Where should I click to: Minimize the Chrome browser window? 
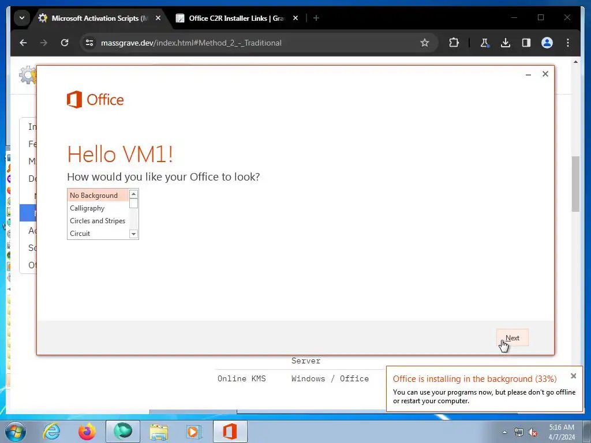tap(514, 17)
